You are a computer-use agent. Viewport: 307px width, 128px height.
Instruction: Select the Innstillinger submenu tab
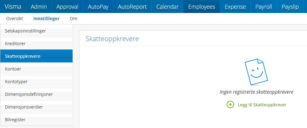click(46, 19)
